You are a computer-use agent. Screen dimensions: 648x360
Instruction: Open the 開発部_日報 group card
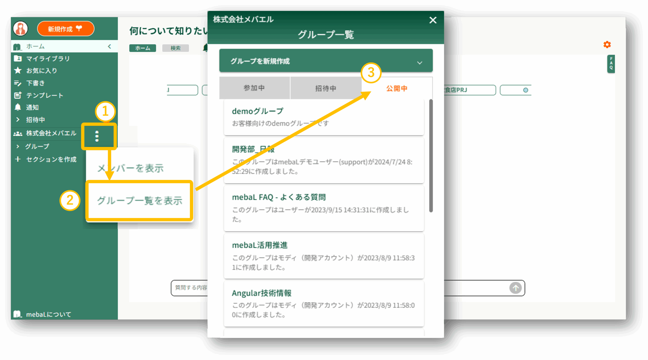[x=324, y=161]
